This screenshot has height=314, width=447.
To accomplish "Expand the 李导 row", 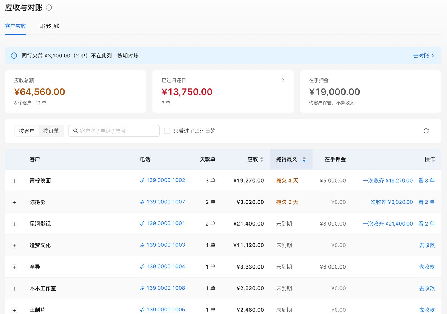I will [x=14, y=267].
